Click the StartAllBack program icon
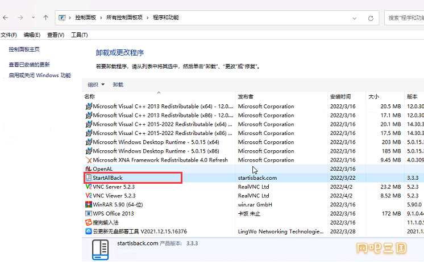Screen dimensions: 424x262 point(89,178)
